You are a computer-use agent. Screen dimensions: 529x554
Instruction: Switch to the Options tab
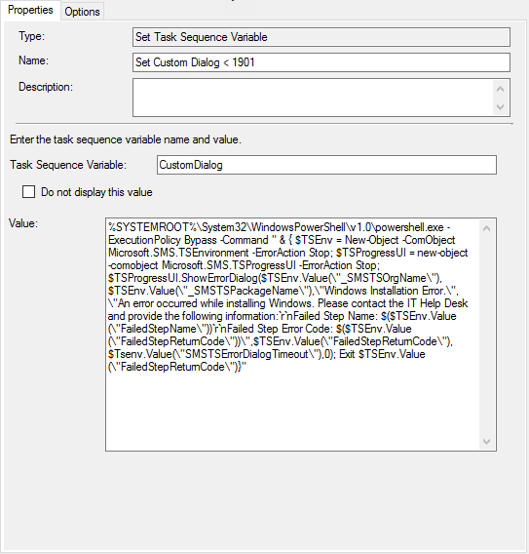click(82, 12)
